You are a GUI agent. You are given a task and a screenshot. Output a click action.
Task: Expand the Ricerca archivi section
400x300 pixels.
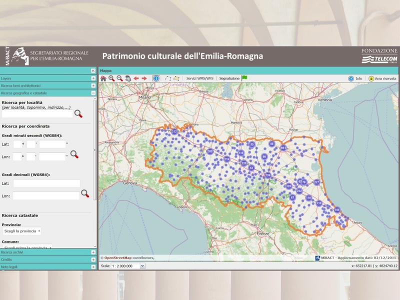pyautogui.click(x=93, y=252)
